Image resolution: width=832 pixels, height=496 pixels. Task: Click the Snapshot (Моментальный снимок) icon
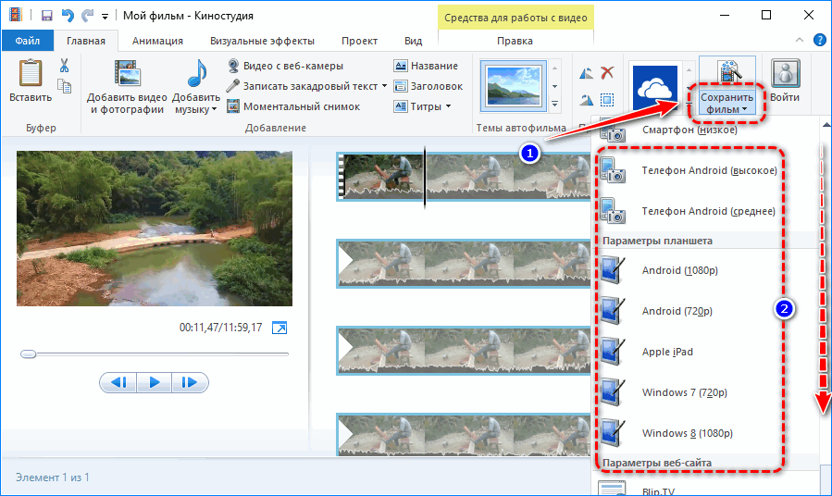233,106
